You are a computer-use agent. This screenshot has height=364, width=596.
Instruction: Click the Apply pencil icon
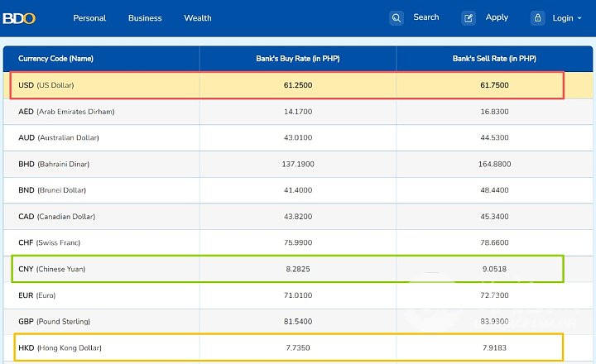pos(469,17)
